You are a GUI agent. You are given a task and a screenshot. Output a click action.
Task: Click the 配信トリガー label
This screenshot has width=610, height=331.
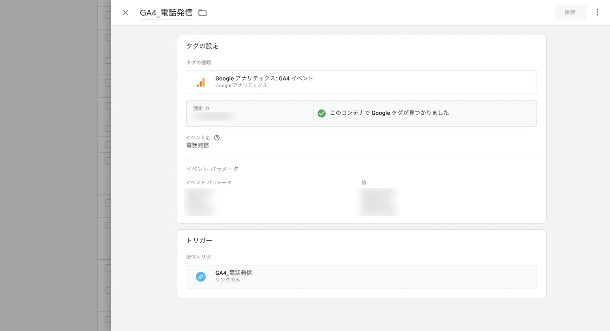pyautogui.click(x=201, y=257)
